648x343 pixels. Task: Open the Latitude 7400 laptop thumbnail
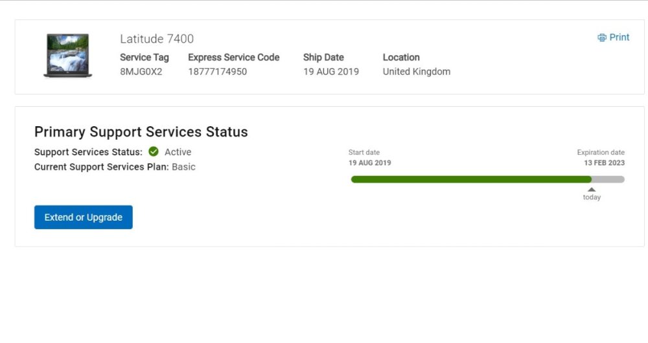(x=67, y=56)
